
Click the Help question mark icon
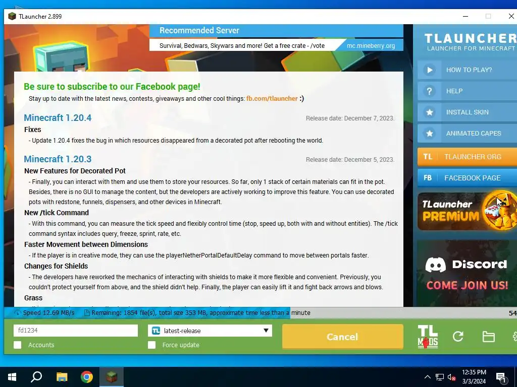429,91
